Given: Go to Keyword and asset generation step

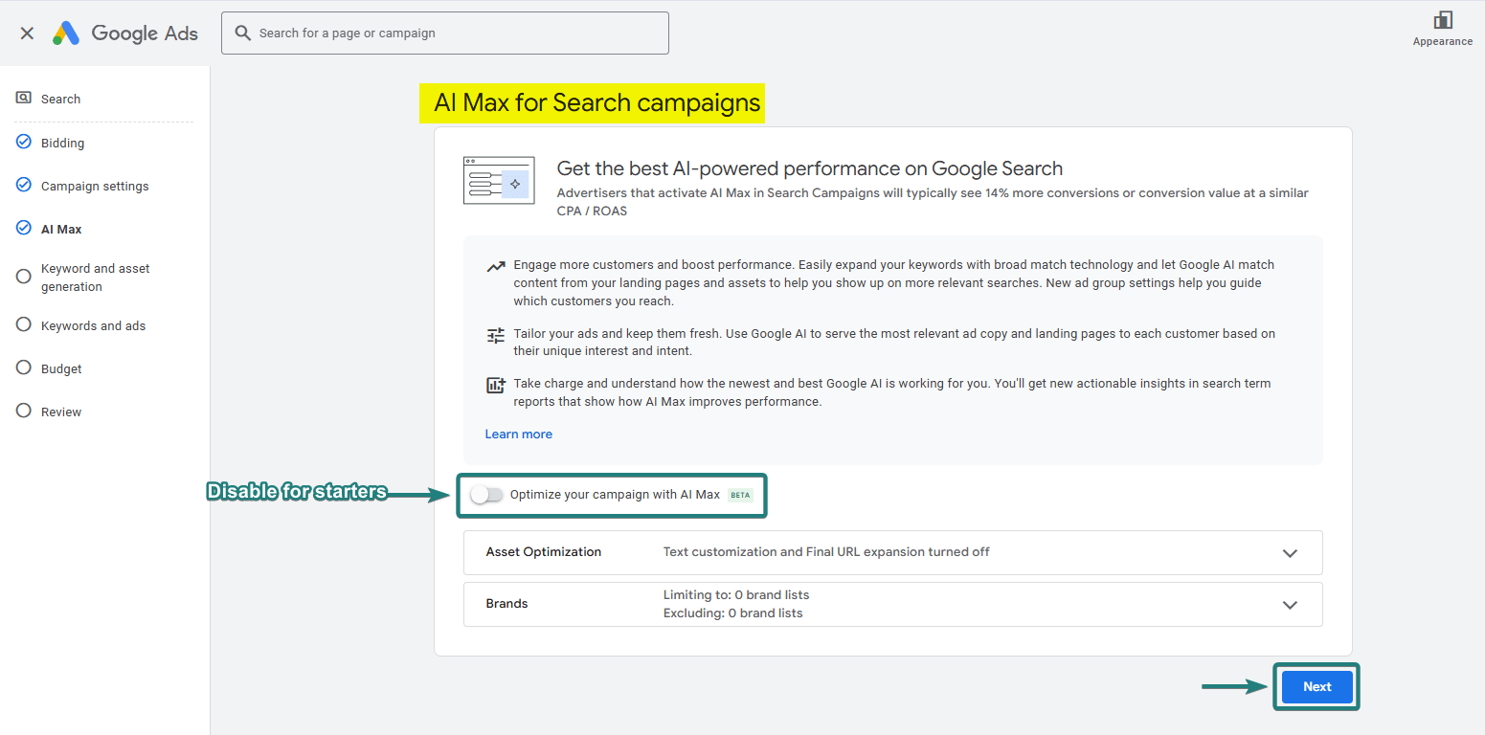Looking at the screenshot, I should (96, 278).
